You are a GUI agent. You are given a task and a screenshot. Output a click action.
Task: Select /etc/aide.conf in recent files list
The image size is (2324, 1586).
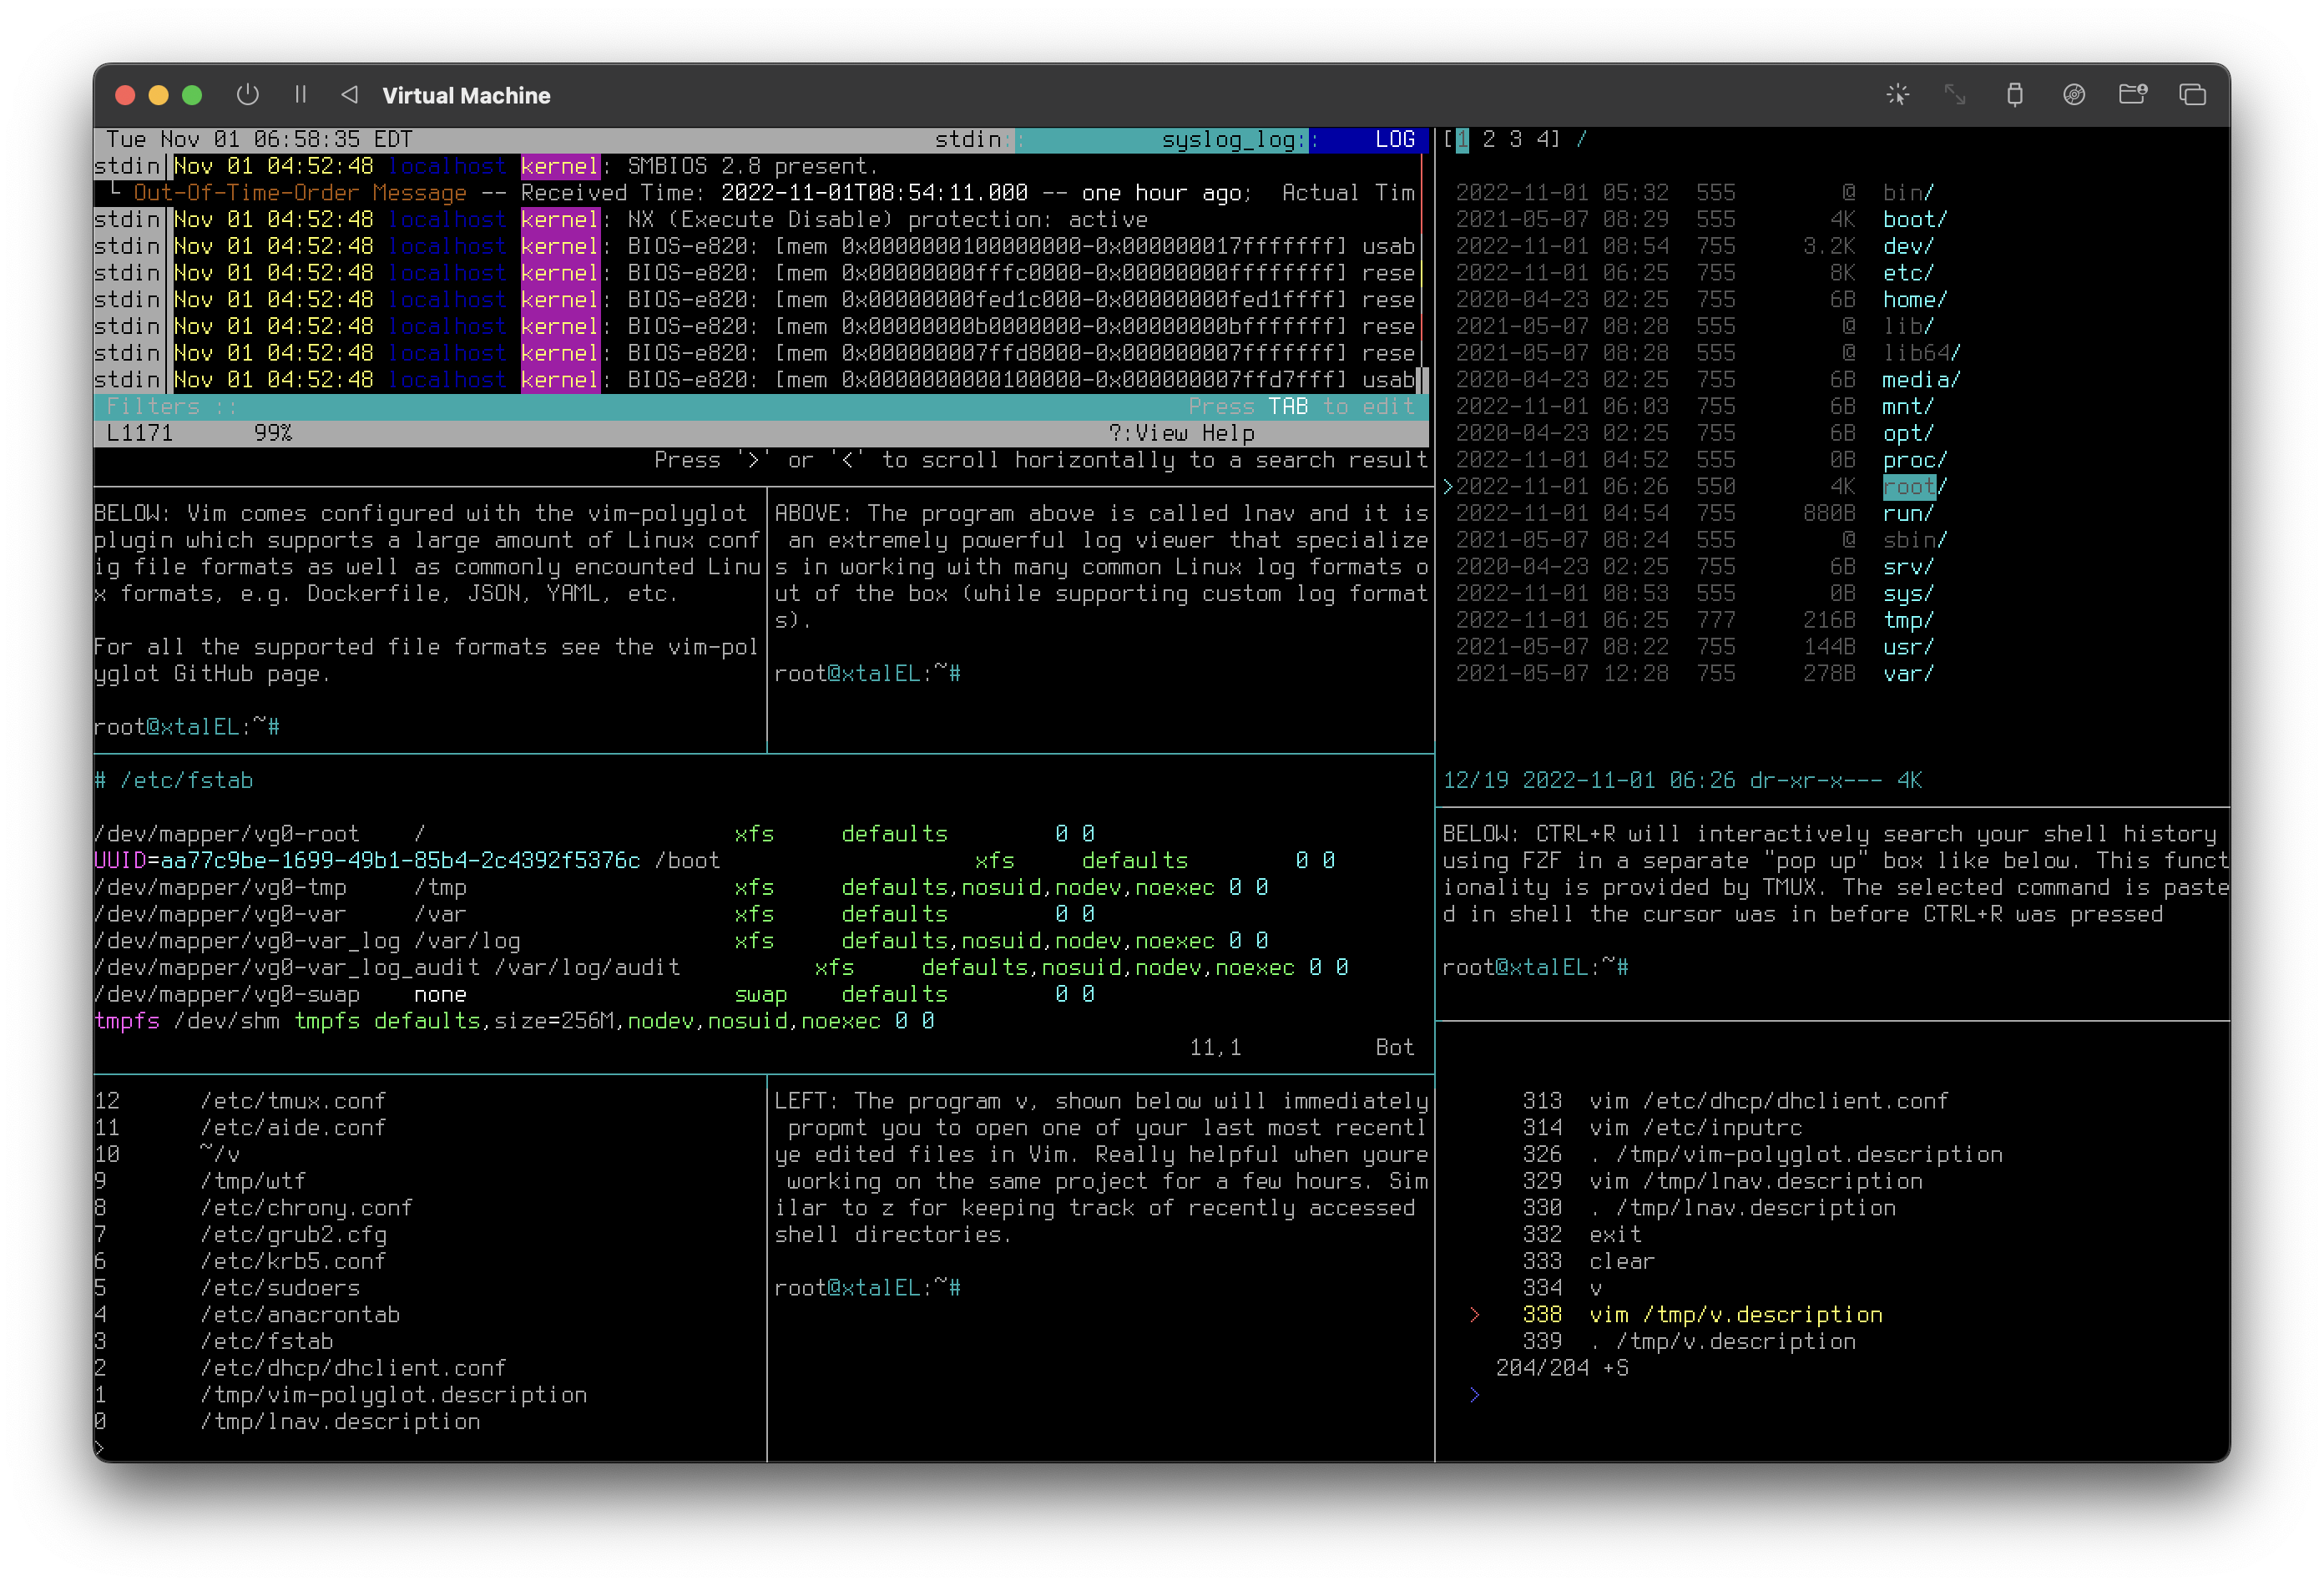(x=293, y=1128)
